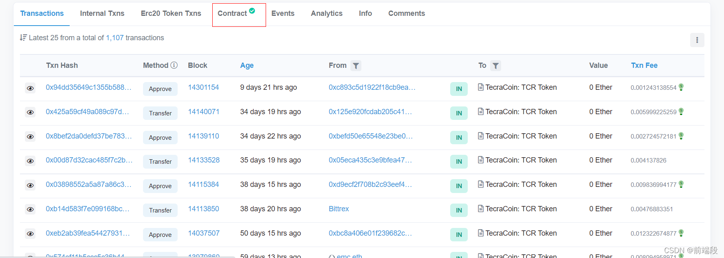The height and width of the screenshot is (258, 724).
Task: Click contract document icon in block 14140071 row
Action: [x=481, y=111]
